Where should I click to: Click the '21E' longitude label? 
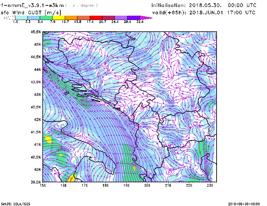(x=168, y=185)
